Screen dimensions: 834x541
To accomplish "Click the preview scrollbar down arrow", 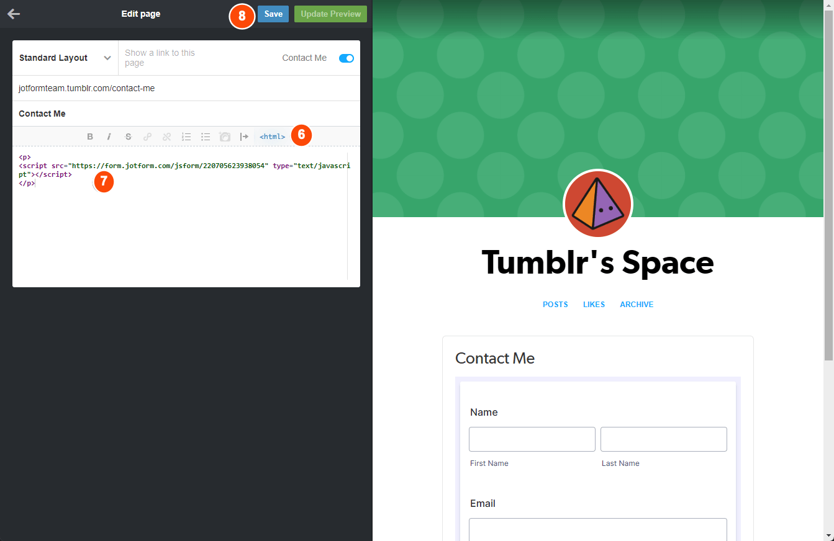I will click(828, 535).
